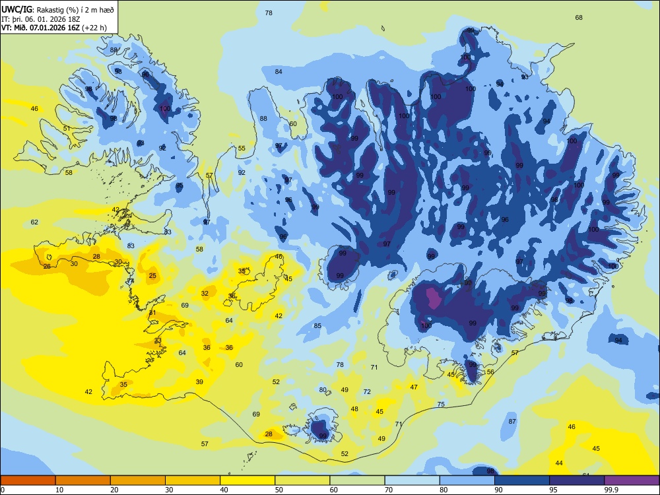Viewport: 660px width, 495px height.
Task: Click the humidity value '48' on the map
Action: [x=354, y=409]
